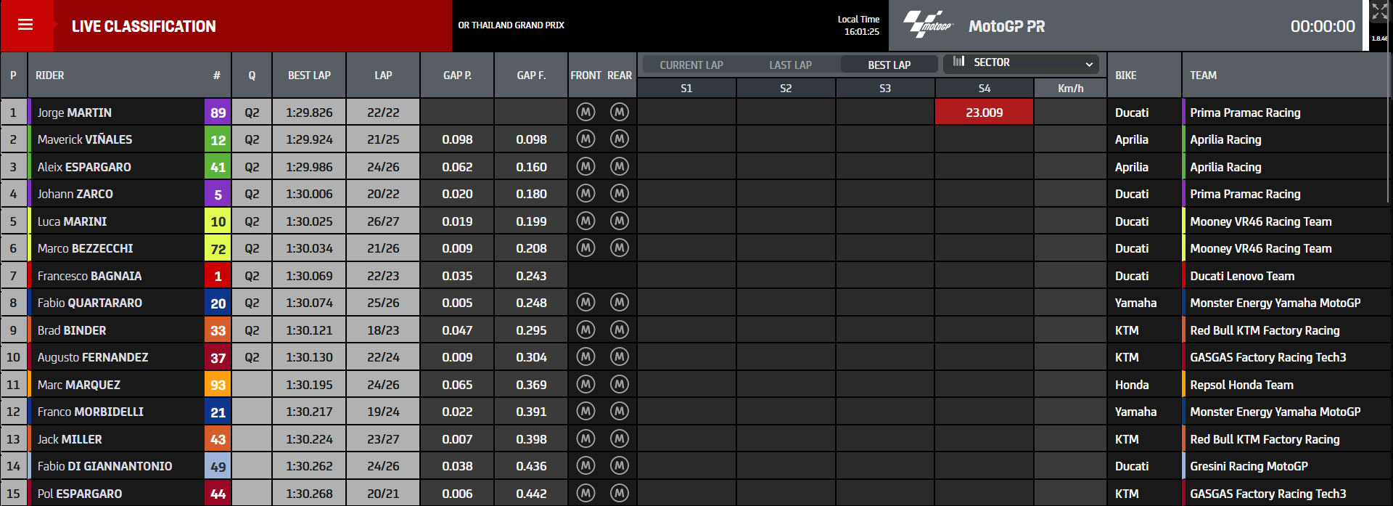The width and height of the screenshot is (1393, 506).
Task: Select rider Francesco BAGNAIA
Action: [89, 276]
